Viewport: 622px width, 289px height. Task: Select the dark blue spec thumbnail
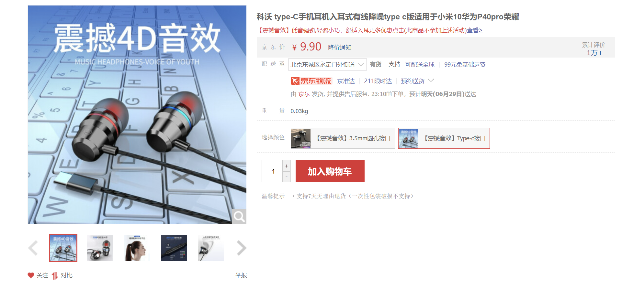[x=174, y=248]
